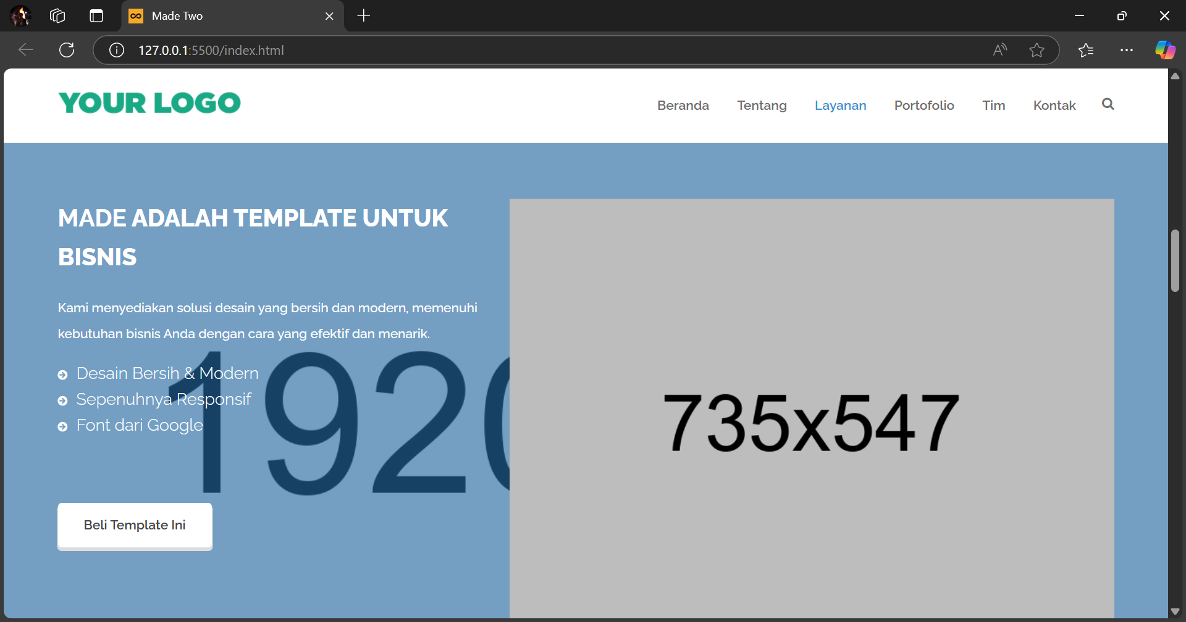Go to the Beranda nav link
This screenshot has width=1186, height=622.
[x=683, y=106]
